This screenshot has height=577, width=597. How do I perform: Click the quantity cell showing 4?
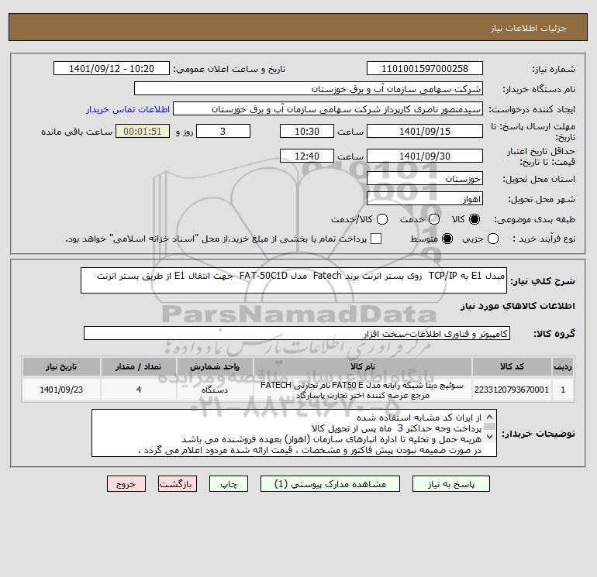139,390
